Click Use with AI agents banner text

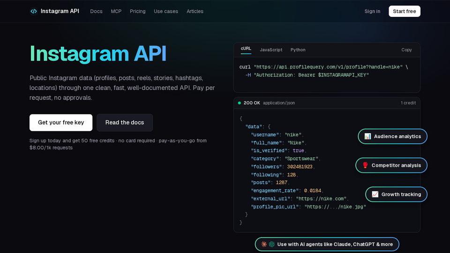pyautogui.click(x=335, y=244)
